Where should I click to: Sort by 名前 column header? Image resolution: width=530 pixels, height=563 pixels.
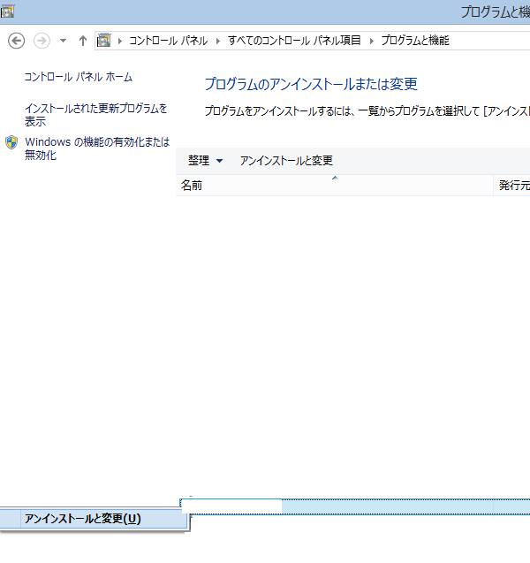click(x=335, y=186)
